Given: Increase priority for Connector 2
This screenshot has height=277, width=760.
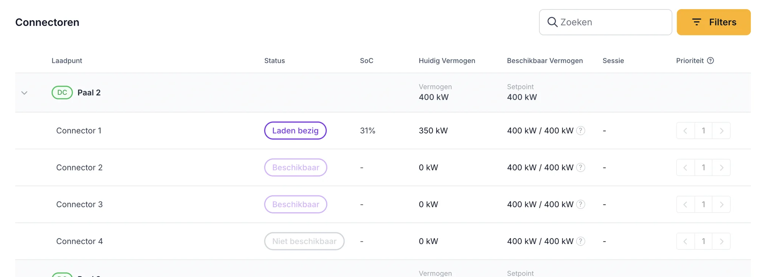Looking at the screenshot, I should click(x=721, y=167).
